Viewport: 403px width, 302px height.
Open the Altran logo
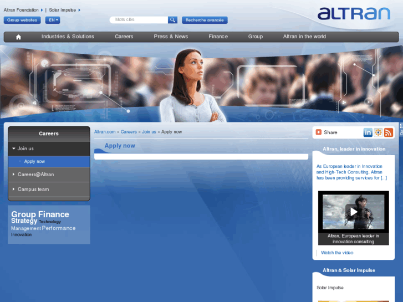354,14
